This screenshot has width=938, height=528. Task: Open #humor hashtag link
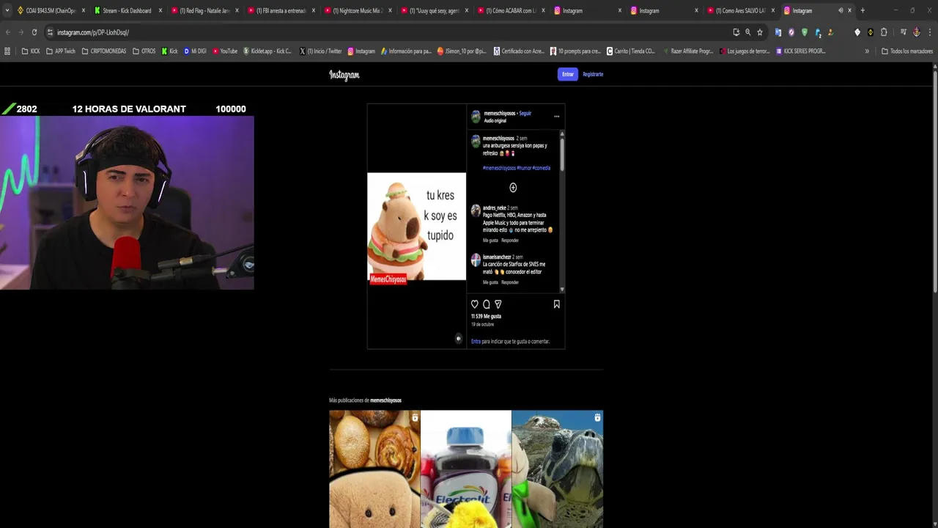pyautogui.click(x=524, y=168)
